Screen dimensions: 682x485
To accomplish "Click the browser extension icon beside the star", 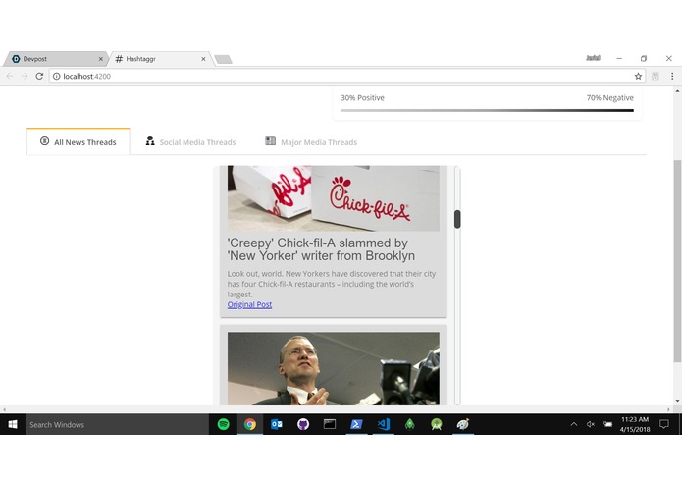I will (656, 77).
